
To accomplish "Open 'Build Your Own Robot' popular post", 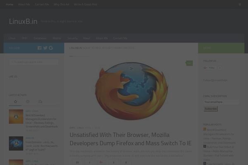I will coord(219,153).
